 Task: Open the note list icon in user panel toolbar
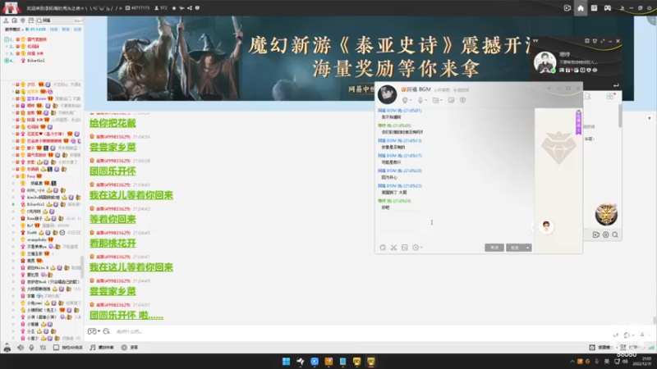(31, 20)
